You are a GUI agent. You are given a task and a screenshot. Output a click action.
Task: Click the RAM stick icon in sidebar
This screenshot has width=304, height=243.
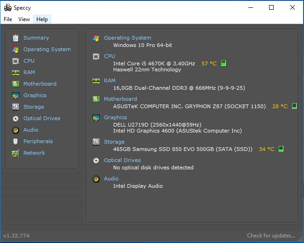(16, 73)
